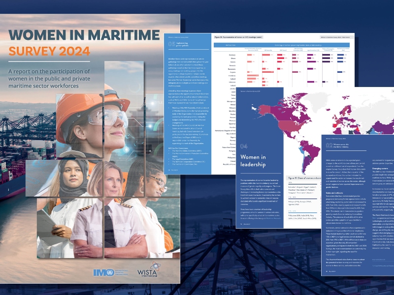This screenshot has width=394, height=295.
Task: Click the "Philippines" row label in the table
Action: (x=231, y=157)
